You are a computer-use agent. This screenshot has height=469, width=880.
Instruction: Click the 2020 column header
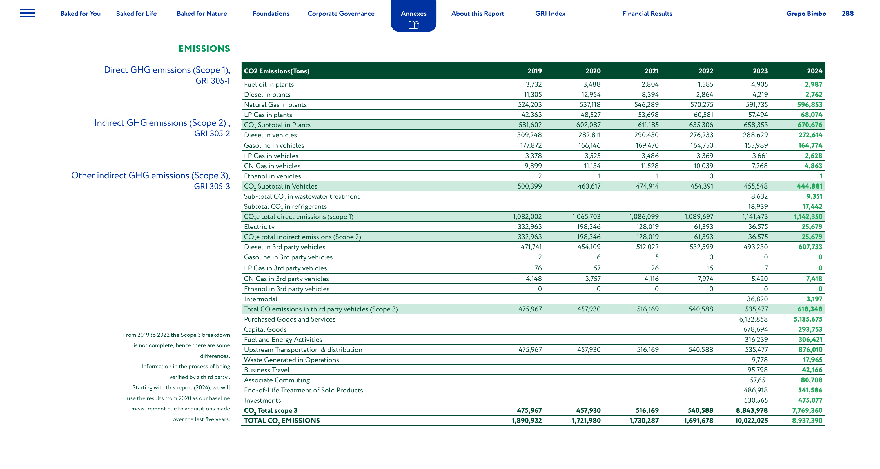click(593, 71)
